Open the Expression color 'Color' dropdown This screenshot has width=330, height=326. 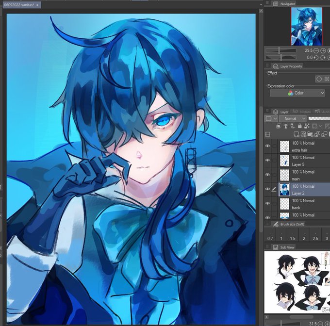pos(297,93)
